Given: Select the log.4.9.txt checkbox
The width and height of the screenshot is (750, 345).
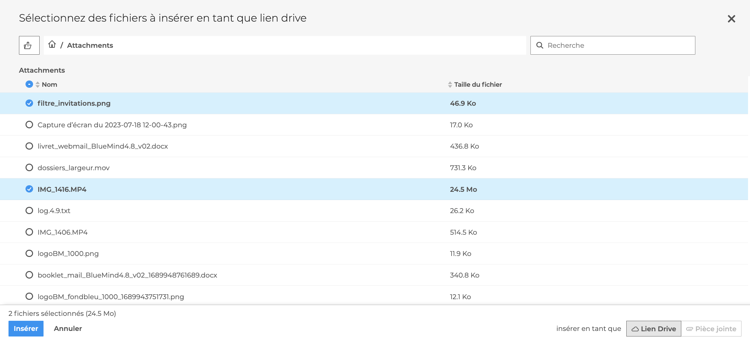Looking at the screenshot, I should pos(29,211).
